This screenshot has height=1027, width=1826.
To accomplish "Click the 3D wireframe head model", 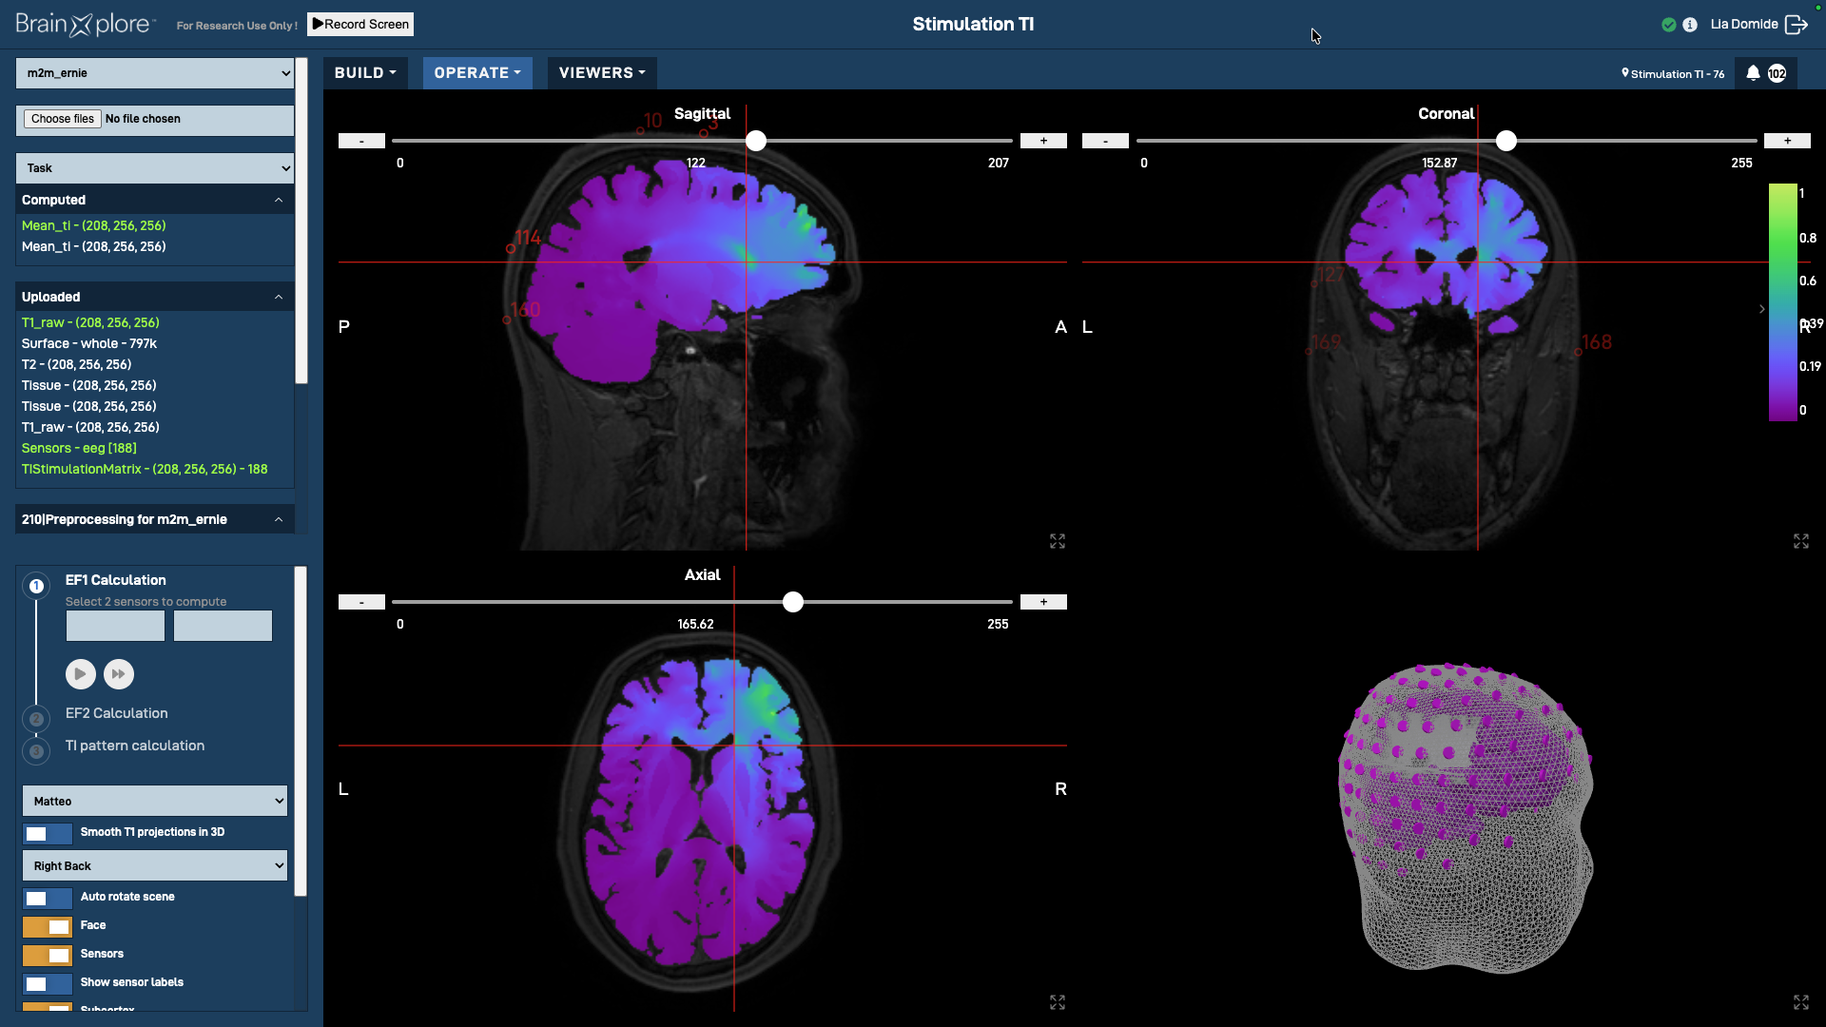I will pos(1466,818).
